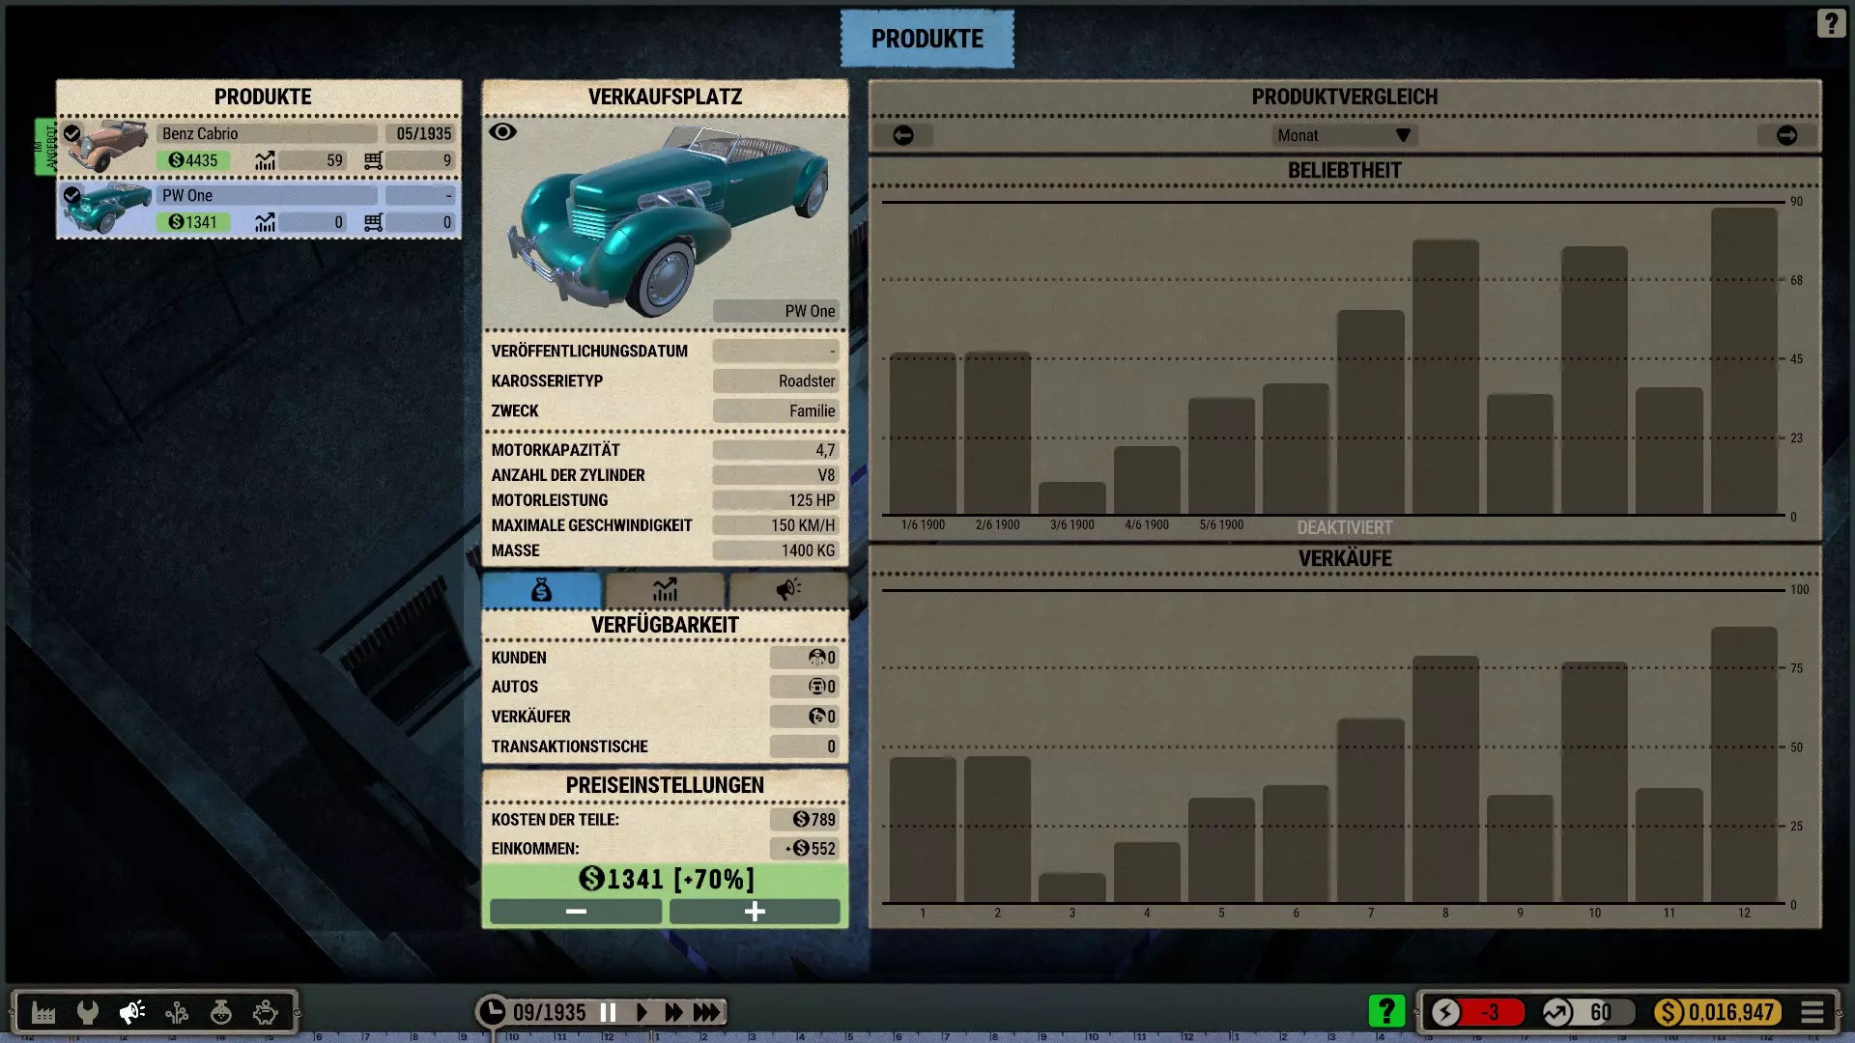Screen dimensions: 1855x1043
Task: Select the megaphone marketing icon in bottom bar
Action: (x=132, y=1012)
